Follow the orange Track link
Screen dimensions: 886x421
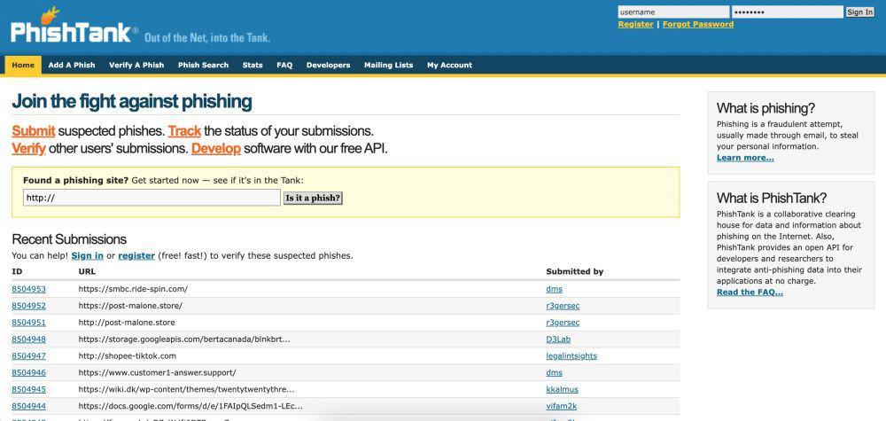click(x=184, y=131)
